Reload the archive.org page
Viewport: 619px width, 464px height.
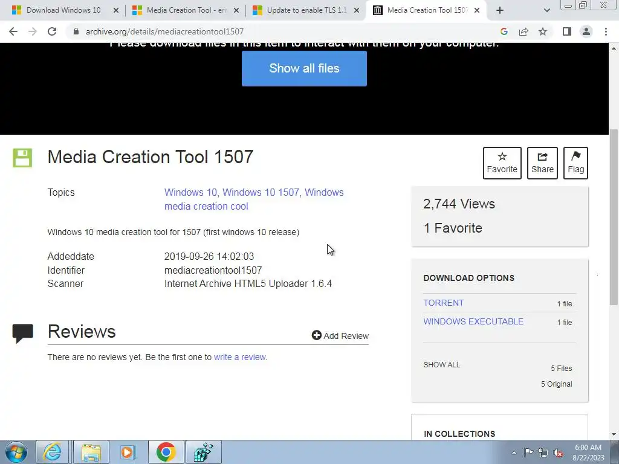point(52,31)
